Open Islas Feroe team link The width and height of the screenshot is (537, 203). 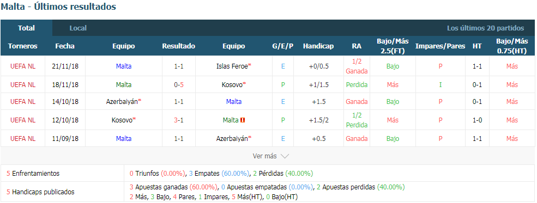232,66
